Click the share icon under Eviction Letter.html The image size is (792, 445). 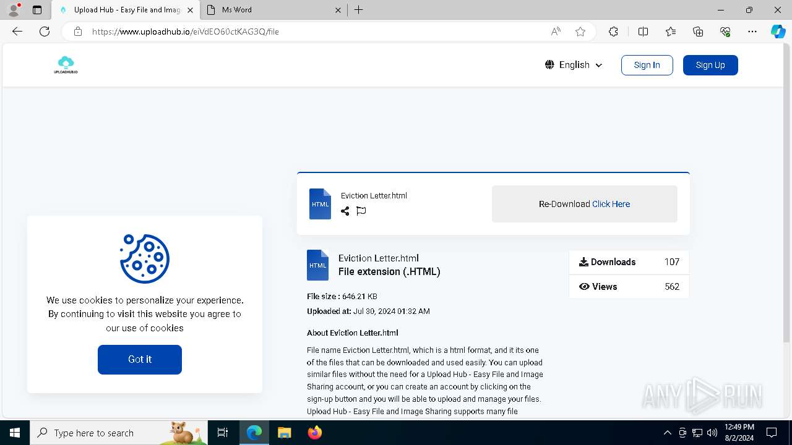coord(345,211)
